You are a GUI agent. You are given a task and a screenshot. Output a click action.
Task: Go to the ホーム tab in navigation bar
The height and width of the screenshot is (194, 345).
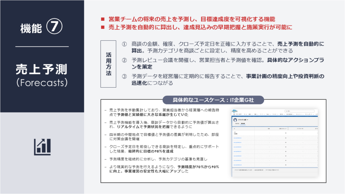click(246, 115)
